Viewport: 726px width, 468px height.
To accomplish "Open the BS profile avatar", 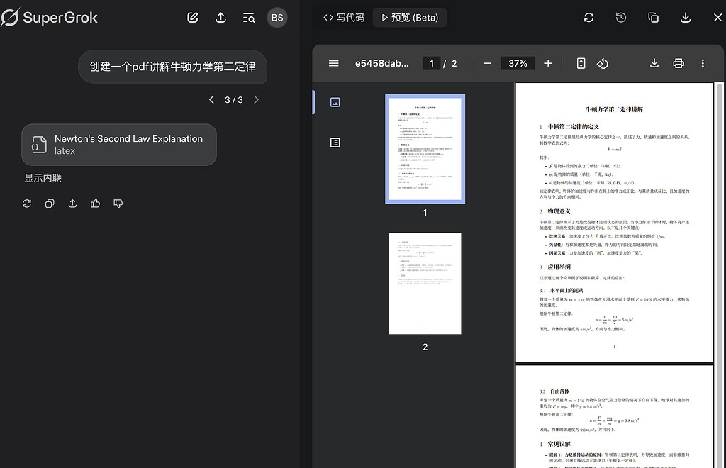I will point(277,18).
